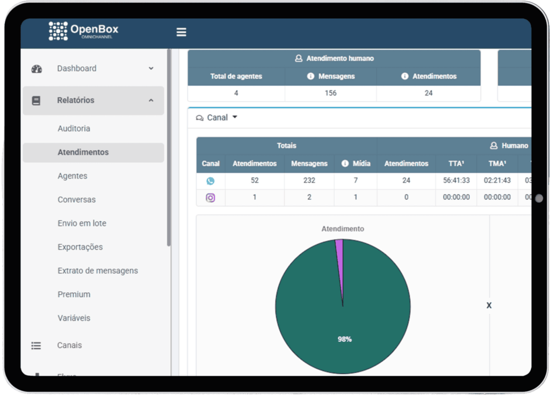Expand the Dashboard menu chevron
The height and width of the screenshot is (395, 550).
[151, 69]
